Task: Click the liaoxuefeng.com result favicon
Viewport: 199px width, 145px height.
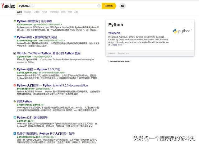Action: 15,37
